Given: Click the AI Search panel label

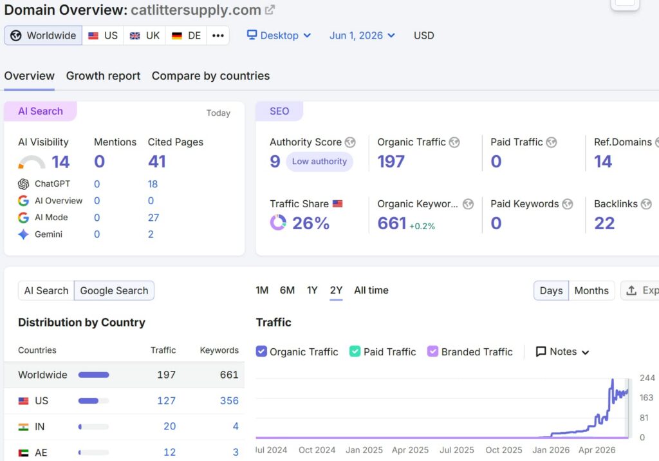Looking at the screenshot, I should [x=41, y=111].
